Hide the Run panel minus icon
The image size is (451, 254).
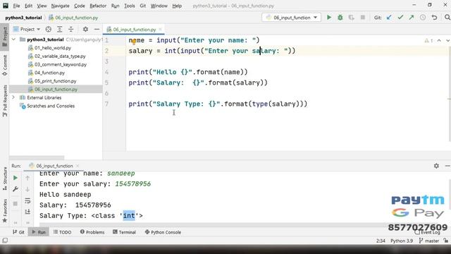(447, 166)
